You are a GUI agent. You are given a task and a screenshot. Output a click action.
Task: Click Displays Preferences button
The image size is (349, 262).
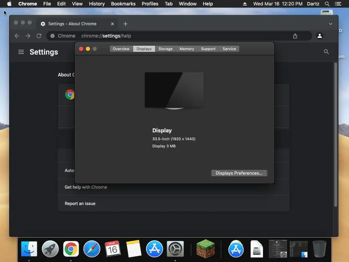[239, 173]
